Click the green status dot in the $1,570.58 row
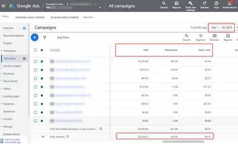 tap(42, 61)
